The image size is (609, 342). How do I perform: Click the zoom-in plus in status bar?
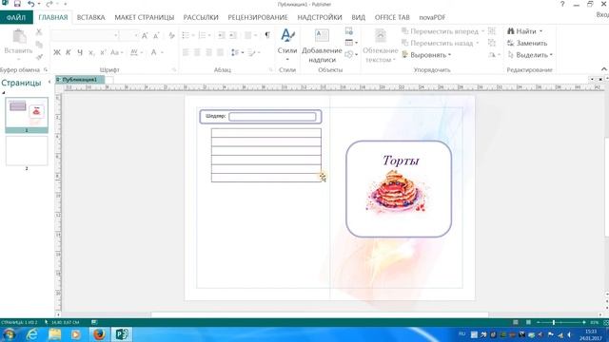[x=583, y=322]
